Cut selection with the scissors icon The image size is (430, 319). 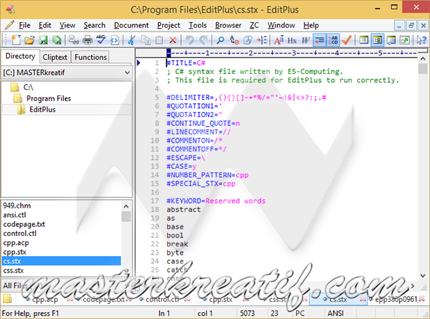(x=132, y=40)
